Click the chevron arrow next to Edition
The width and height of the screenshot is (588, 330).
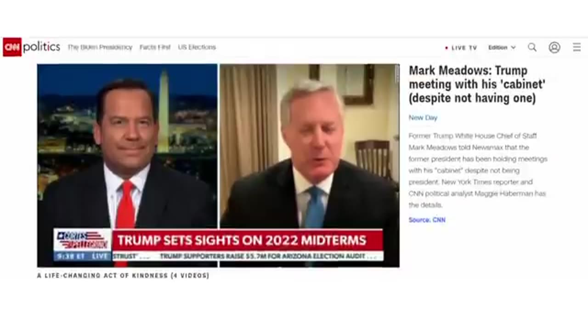[x=513, y=48]
